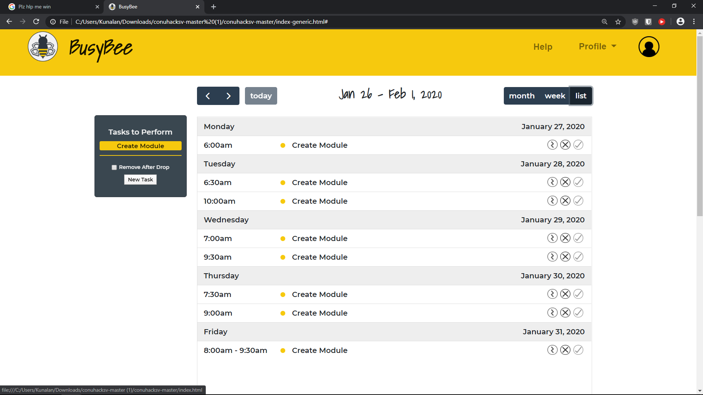
Task: Select the list view tab
Action: [x=581, y=96]
